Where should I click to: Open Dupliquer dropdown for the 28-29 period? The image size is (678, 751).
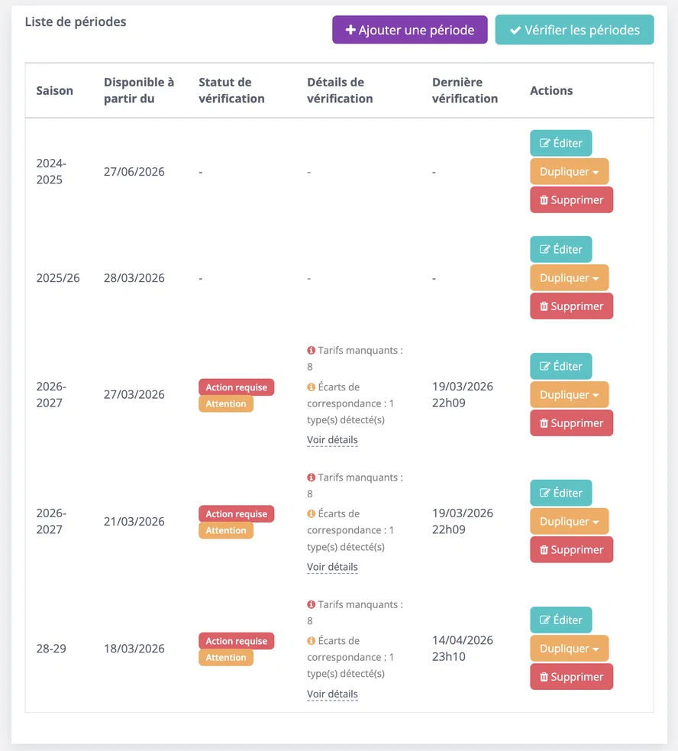click(x=570, y=649)
